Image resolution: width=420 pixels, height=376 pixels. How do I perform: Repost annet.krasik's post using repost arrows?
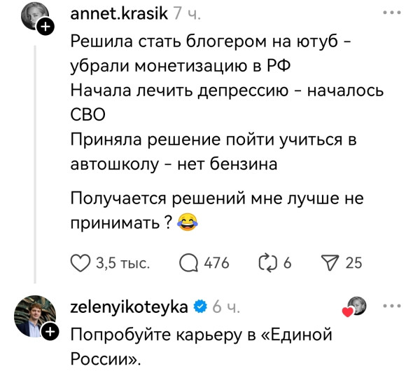pyautogui.click(x=268, y=263)
